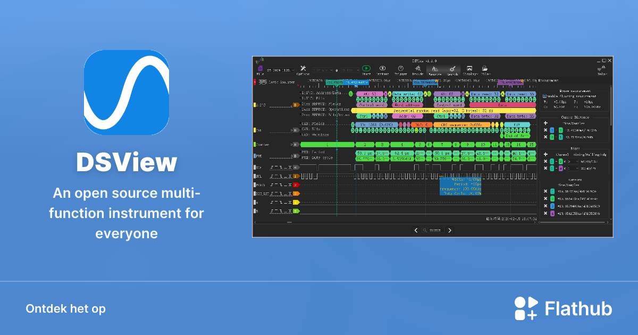Toggle the Measure panel icon
Image resolution: width=638 pixels, height=335 pixels.
435,70
